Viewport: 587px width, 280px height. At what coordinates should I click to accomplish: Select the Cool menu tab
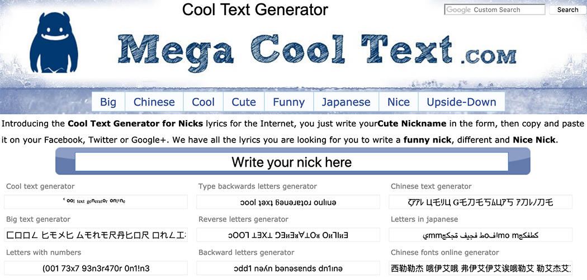pyautogui.click(x=203, y=102)
